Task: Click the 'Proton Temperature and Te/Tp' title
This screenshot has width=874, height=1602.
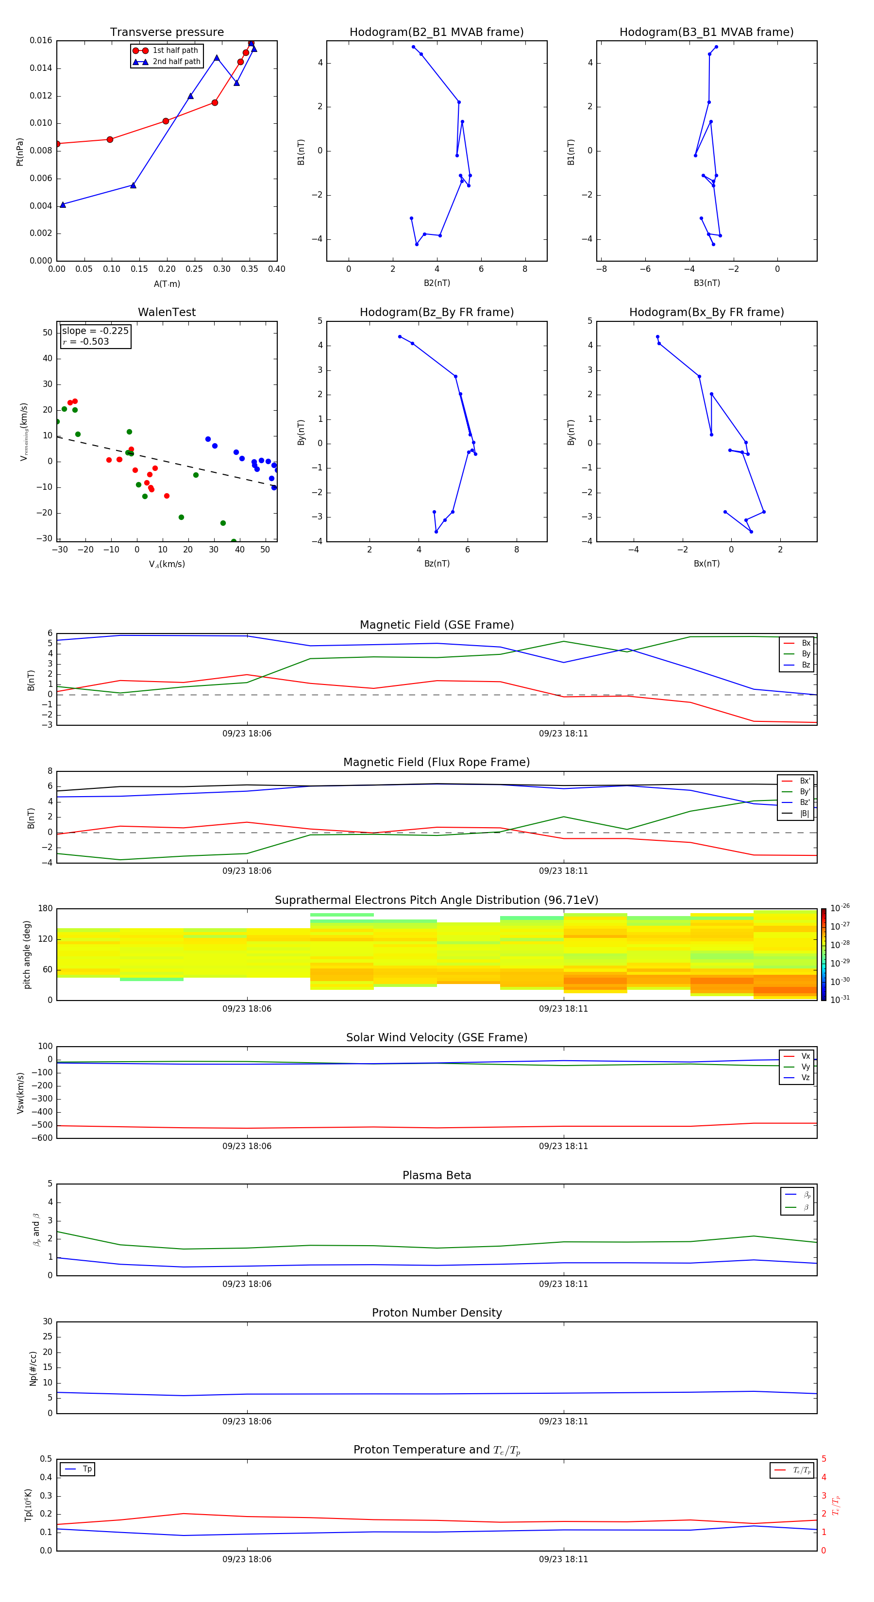Action: (437, 1450)
